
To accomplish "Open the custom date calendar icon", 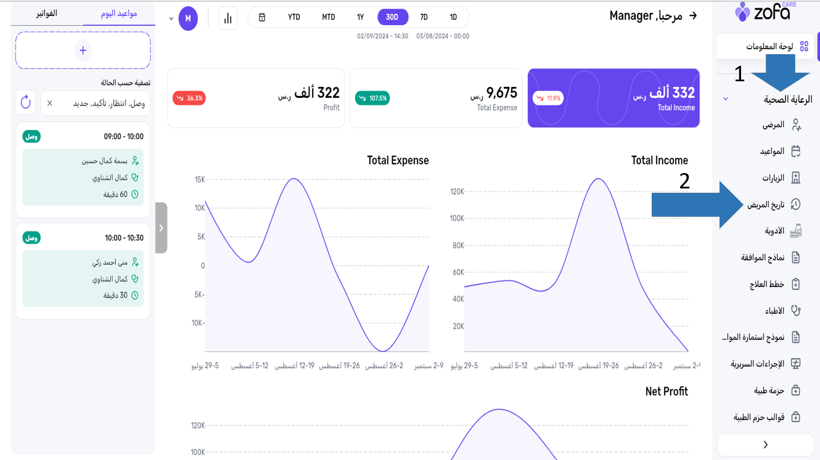I will [262, 17].
